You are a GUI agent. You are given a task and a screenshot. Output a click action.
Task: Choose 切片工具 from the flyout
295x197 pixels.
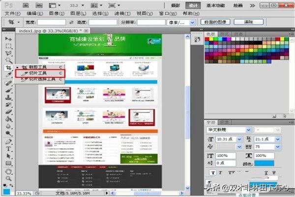[40, 73]
